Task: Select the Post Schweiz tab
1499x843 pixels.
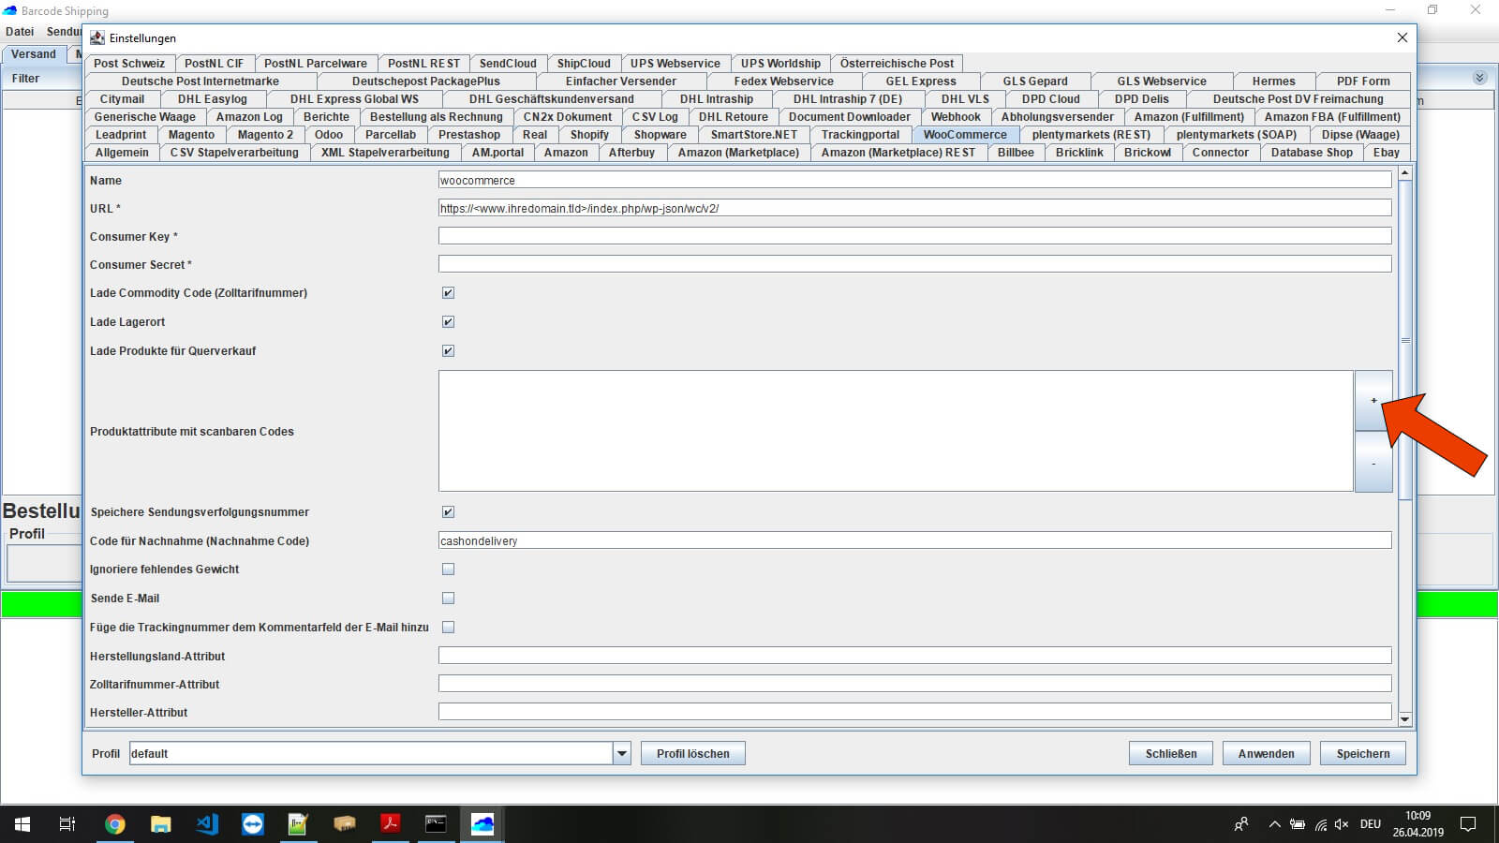Action: point(129,64)
